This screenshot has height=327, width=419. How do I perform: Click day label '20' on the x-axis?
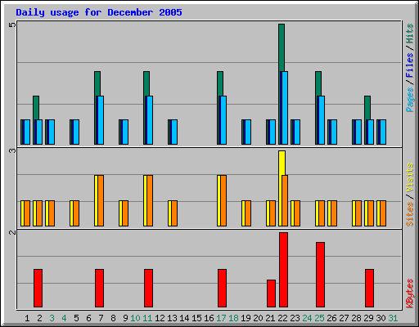(258, 318)
